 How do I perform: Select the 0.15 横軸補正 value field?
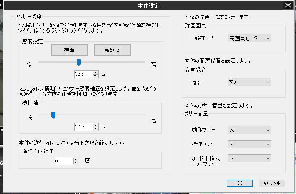83,127
